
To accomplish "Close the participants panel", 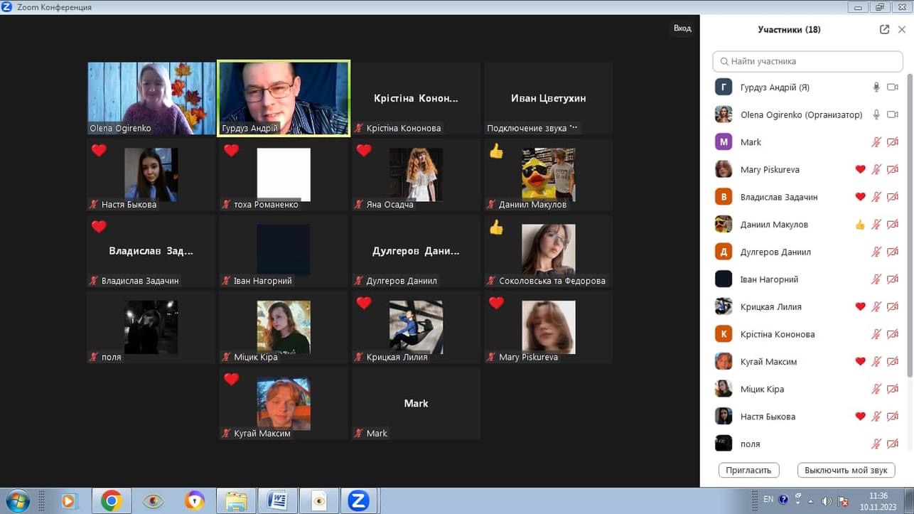I will (902, 30).
